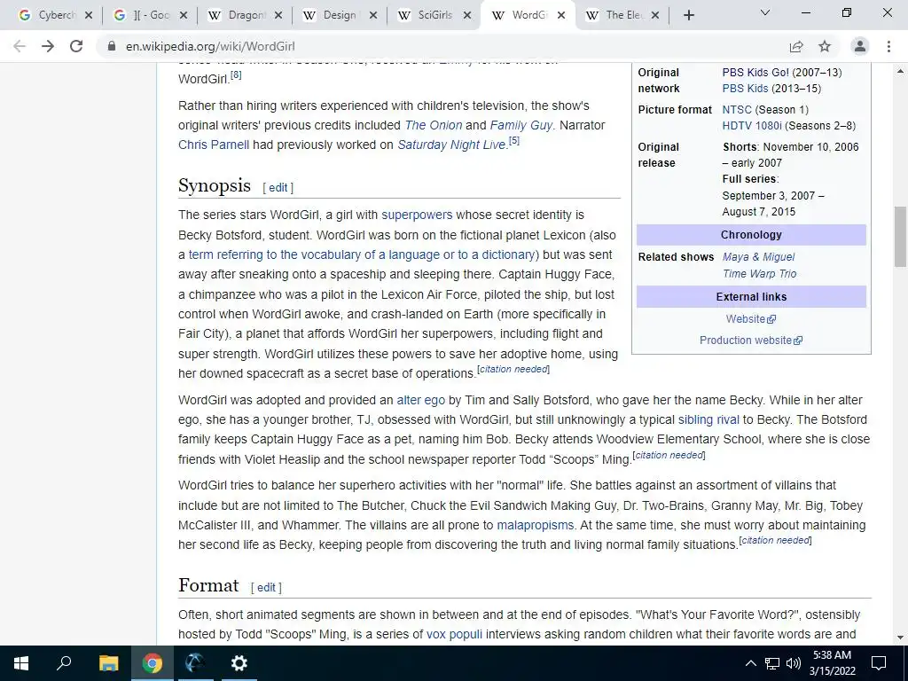This screenshot has height=681, width=908.
Task: Open the Windows Start menu
Action: point(21,663)
